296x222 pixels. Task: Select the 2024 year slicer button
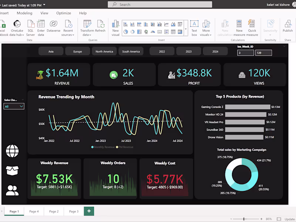[215, 51]
